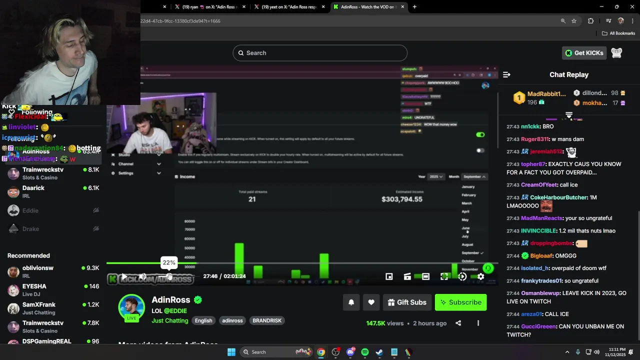
Task: Switch to the AdinRoss VOD browser tab
Action: point(369,7)
